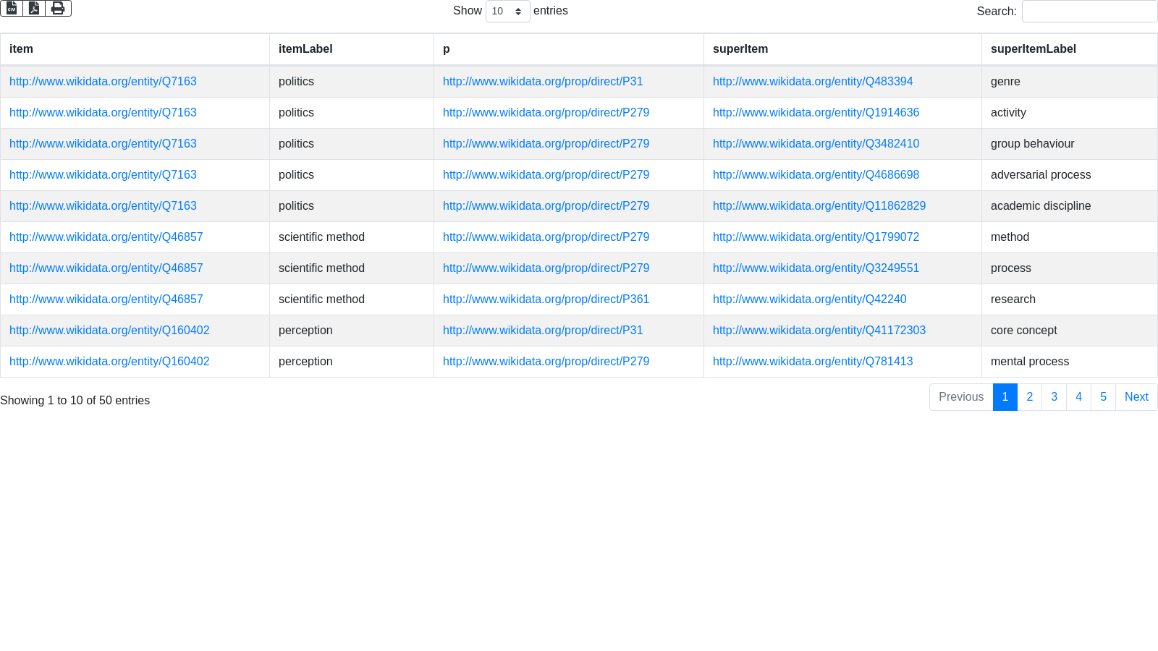
Task: Click into the Search input field
Action: pos(1089,11)
